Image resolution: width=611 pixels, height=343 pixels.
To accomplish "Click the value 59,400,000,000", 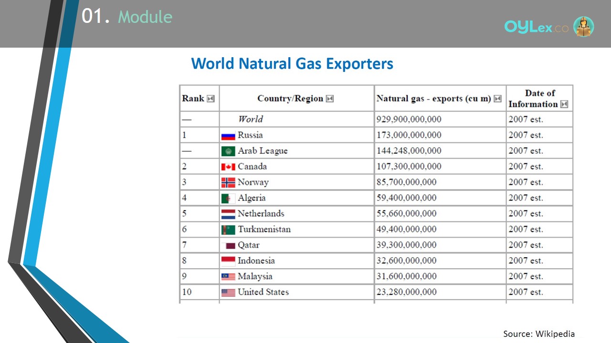I will tap(406, 198).
